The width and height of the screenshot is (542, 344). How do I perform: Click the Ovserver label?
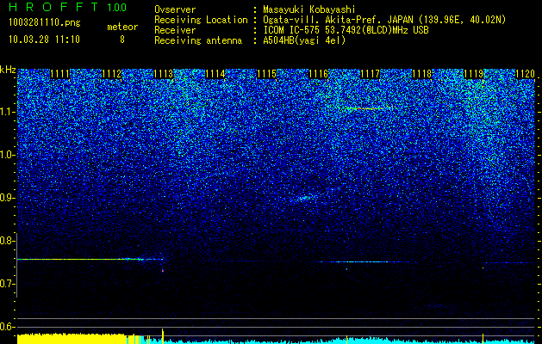pyautogui.click(x=175, y=9)
